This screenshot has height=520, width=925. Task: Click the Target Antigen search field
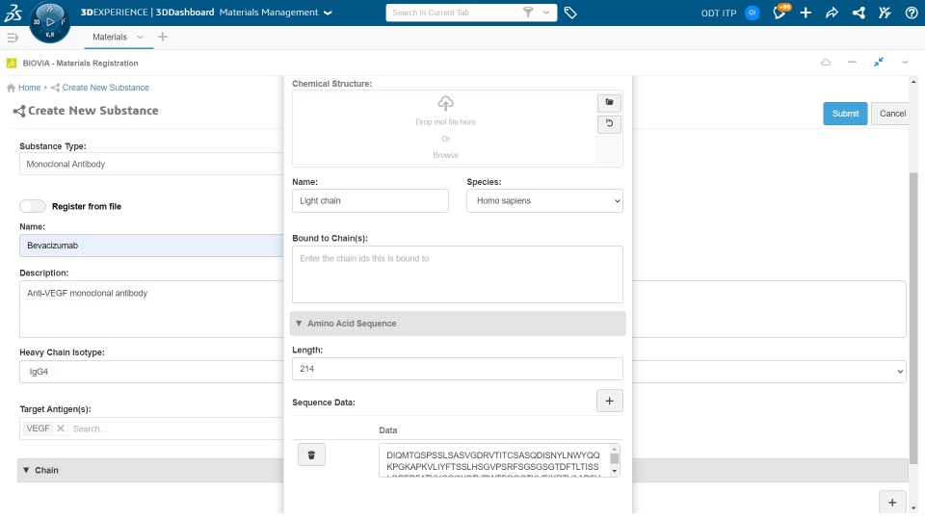tap(175, 429)
